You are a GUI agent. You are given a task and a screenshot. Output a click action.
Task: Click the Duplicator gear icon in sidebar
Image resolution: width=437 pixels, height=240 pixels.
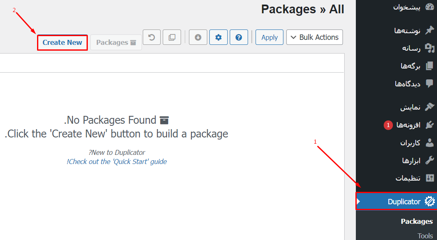pos(430,201)
